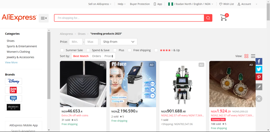Open Women's Clothing category
270x132 pixels.
pos(18,52)
